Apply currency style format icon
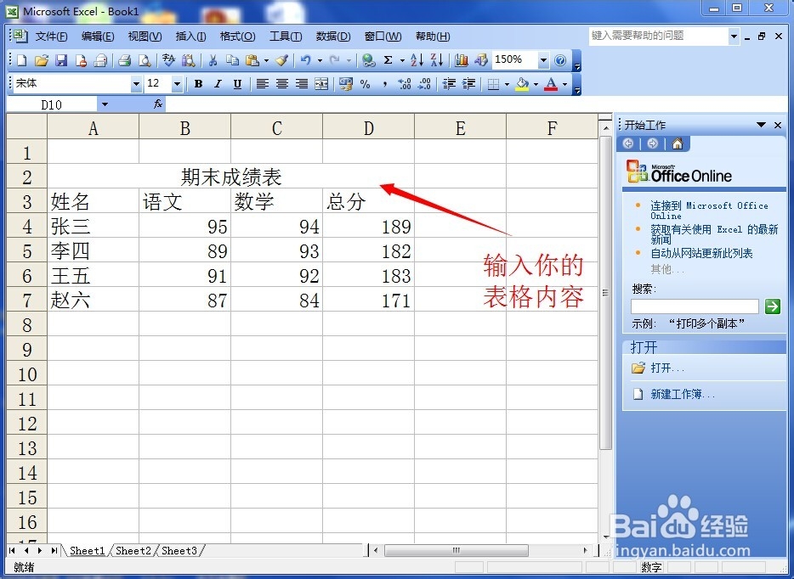 346,84
